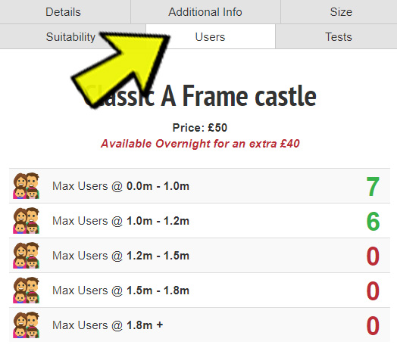The image size is (397, 348).
Task: Switch to the Additional Info tab
Action: [x=205, y=12]
